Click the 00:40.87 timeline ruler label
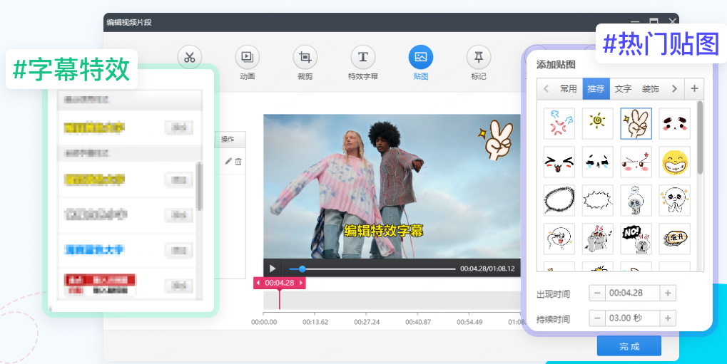This screenshot has height=364, width=727. point(418,322)
